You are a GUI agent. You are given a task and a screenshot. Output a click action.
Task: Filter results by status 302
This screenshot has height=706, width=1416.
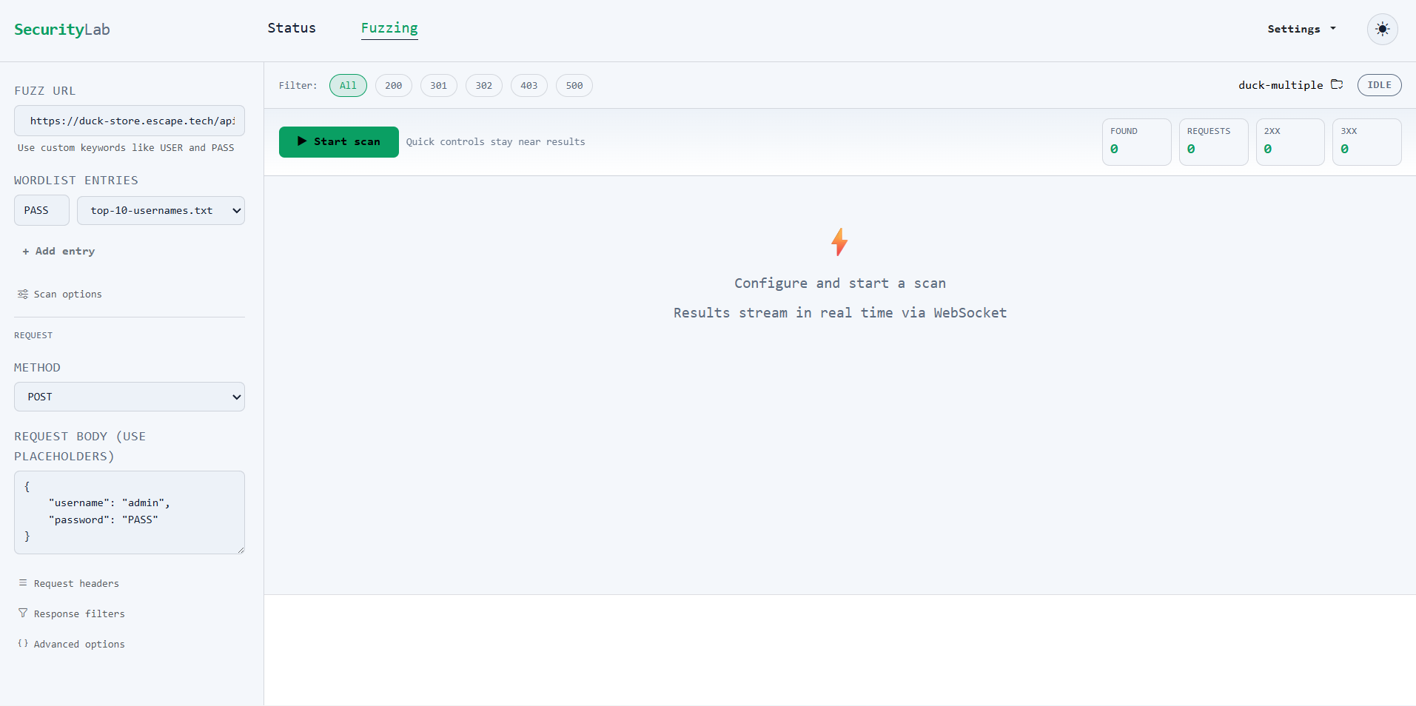(483, 85)
